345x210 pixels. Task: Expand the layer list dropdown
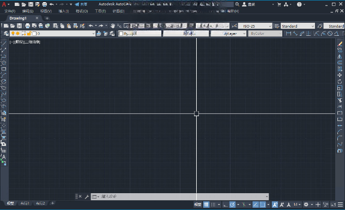click(x=93, y=34)
